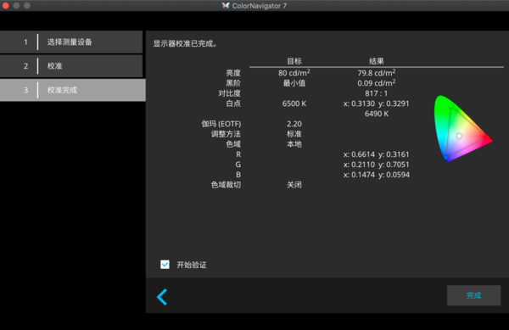Click the 关闭 value for 色域裁切

[294, 185]
